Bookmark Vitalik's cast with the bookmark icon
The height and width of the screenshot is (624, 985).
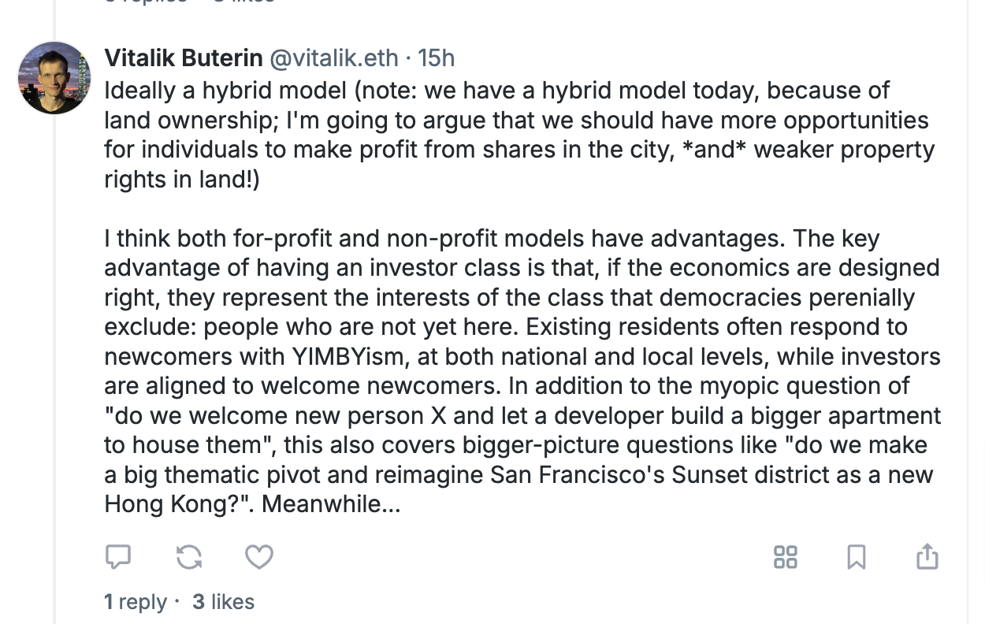coord(857,557)
